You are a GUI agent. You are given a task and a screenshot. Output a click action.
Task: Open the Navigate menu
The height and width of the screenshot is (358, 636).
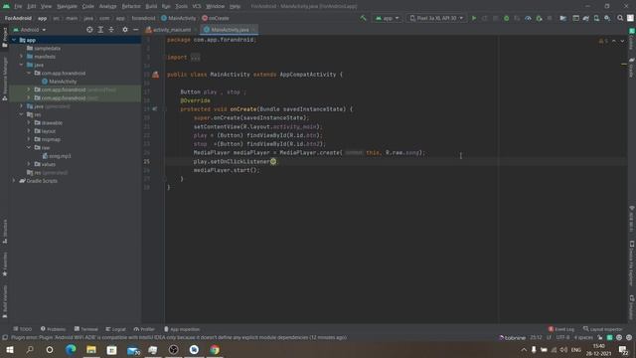pyautogui.click(x=67, y=6)
